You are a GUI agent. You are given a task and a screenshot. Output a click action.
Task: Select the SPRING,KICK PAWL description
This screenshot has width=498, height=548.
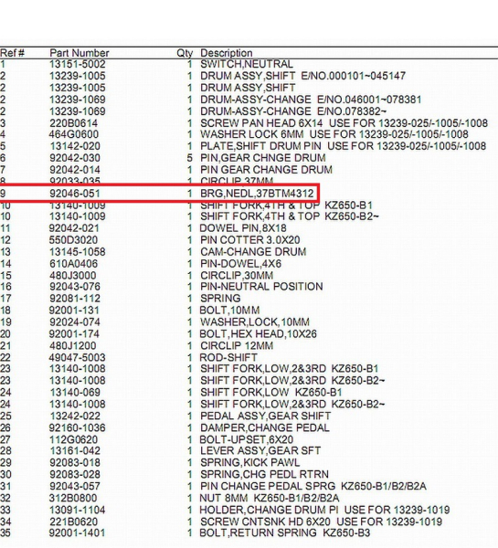pyautogui.click(x=249, y=463)
